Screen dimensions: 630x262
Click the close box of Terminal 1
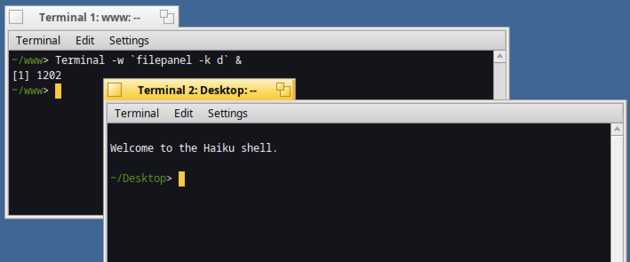pos(16,17)
